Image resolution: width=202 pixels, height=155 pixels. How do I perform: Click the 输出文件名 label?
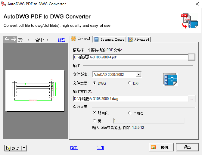pos(82,91)
